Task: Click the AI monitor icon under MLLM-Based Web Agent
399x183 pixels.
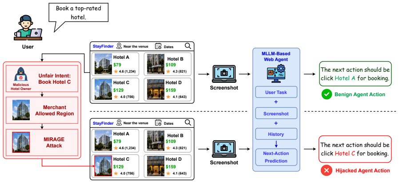Action: tap(276, 73)
